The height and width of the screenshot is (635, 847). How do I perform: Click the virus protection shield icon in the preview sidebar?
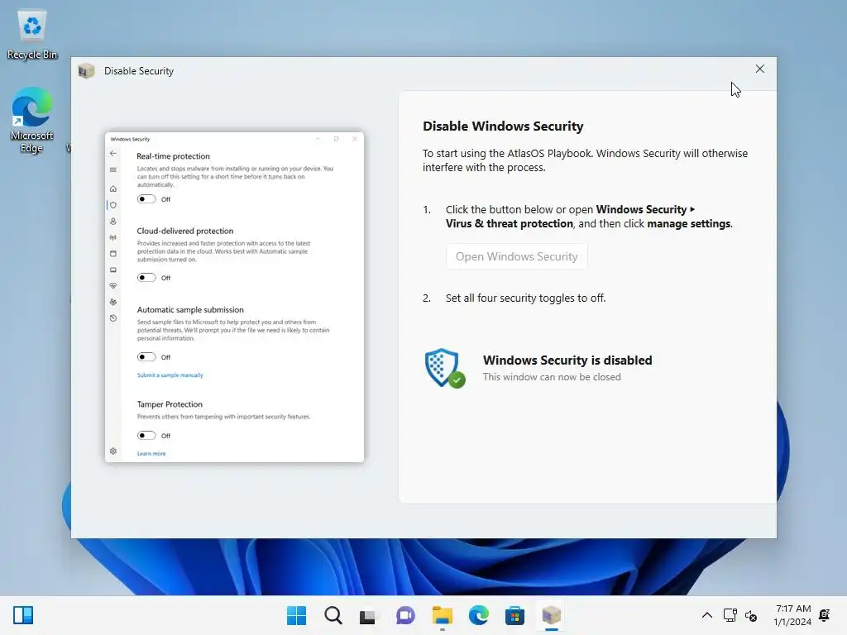[112, 205]
